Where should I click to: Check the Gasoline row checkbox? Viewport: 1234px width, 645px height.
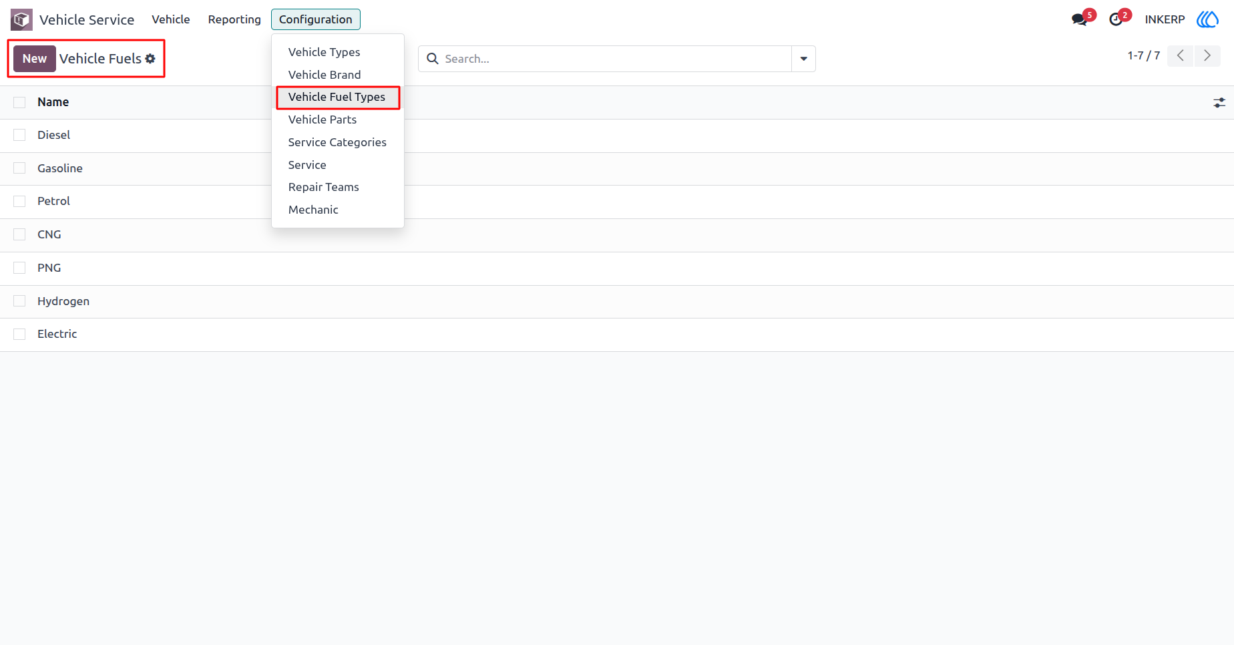coord(19,168)
